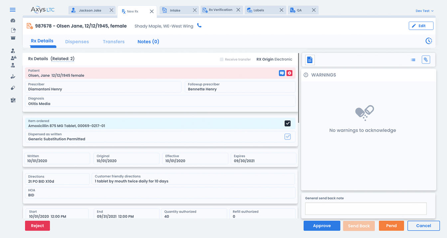Expand the Related: 2 link
Screen dimensions: 447x238
tap(63, 59)
